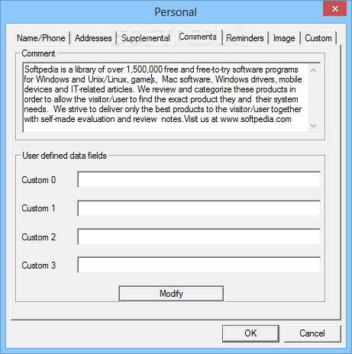Open the Image tab
This screenshot has height=354, width=352.
tap(284, 38)
